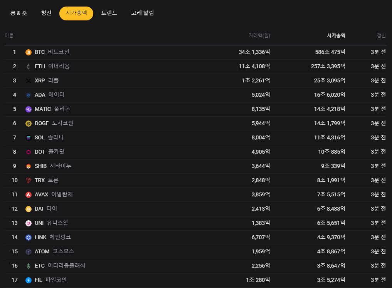Click the Bitcoin BTC coin icon
The width and height of the screenshot is (392, 288).
pos(28,52)
